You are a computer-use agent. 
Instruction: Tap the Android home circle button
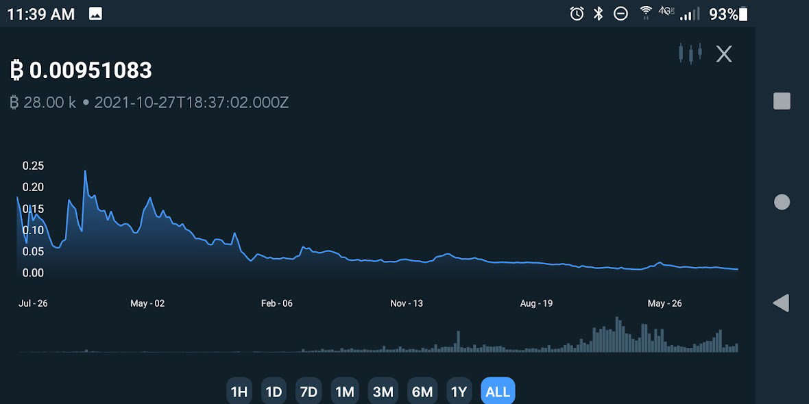pos(782,202)
